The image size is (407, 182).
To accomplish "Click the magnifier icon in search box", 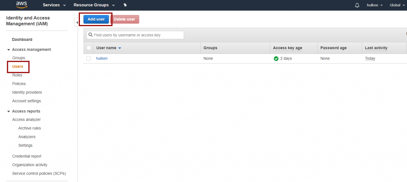I will (x=91, y=35).
